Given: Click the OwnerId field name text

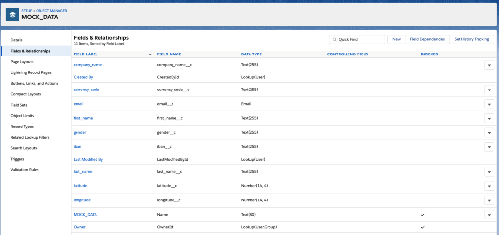Looking at the screenshot, I should coord(165,227).
